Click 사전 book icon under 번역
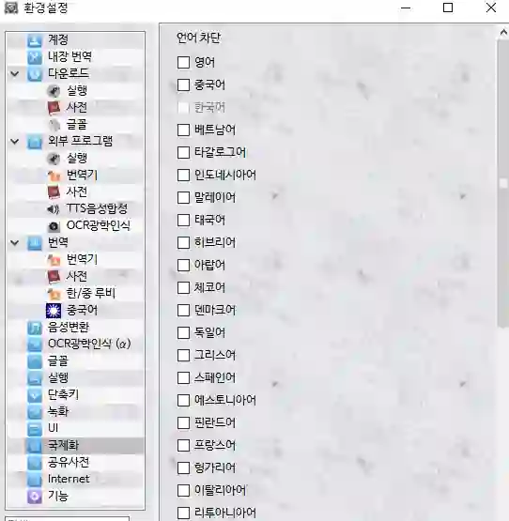Viewport: 509px width, 521px height. click(54, 277)
